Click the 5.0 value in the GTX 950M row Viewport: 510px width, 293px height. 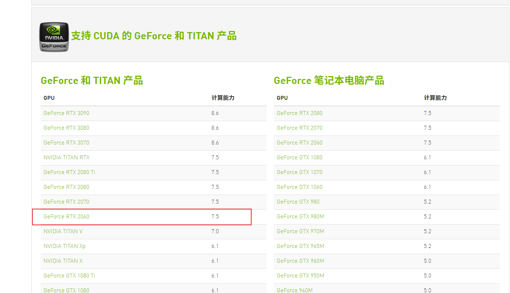(x=427, y=276)
